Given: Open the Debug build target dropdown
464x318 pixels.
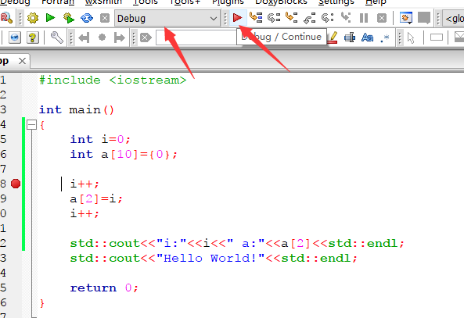Looking at the screenshot, I should pos(167,18).
